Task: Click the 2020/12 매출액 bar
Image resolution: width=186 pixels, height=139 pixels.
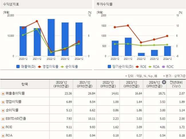Action: (23, 41)
